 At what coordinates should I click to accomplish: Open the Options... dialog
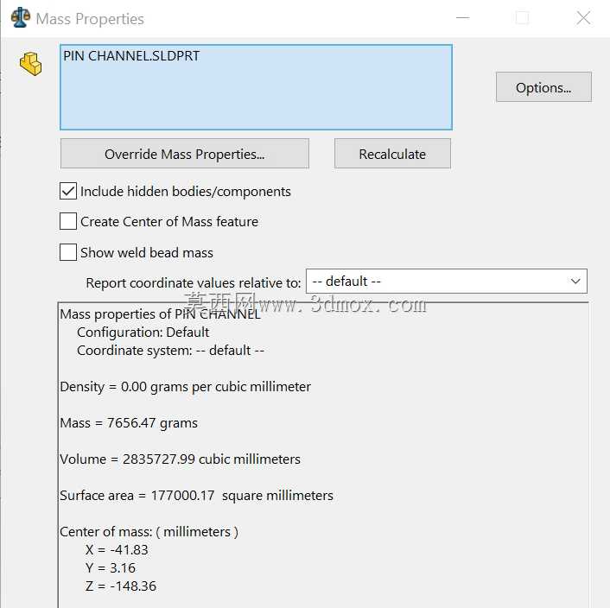coord(543,87)
